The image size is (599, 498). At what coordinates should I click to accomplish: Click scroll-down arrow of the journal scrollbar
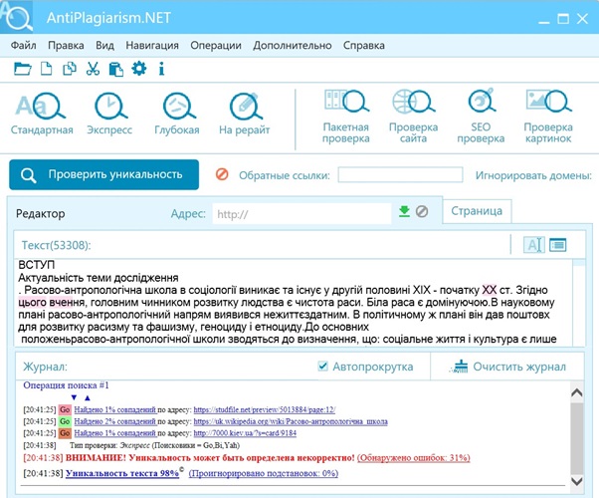coord(577,481)
